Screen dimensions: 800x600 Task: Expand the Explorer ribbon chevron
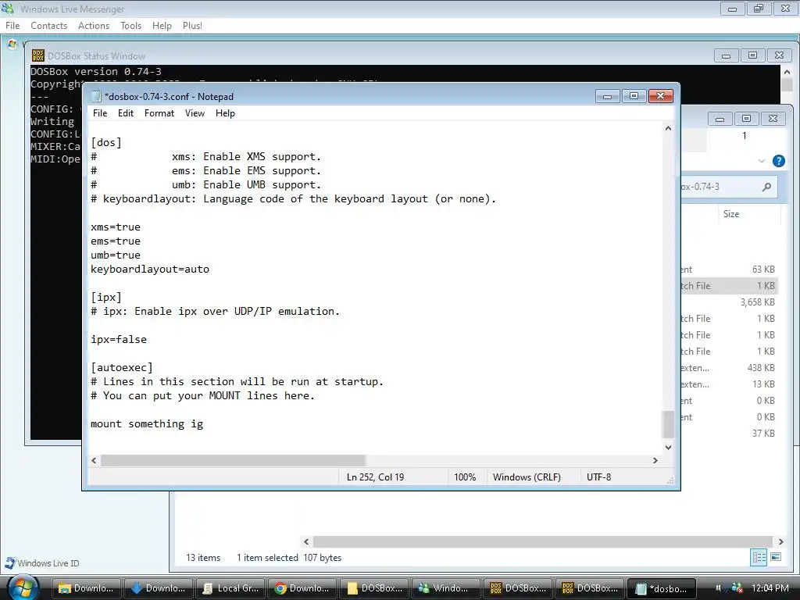pos(762,161)
